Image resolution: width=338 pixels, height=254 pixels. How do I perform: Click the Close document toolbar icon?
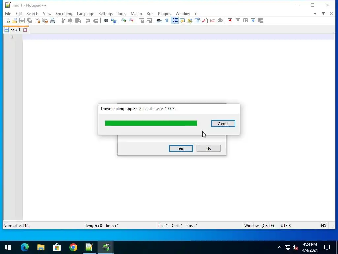(38, 21)
